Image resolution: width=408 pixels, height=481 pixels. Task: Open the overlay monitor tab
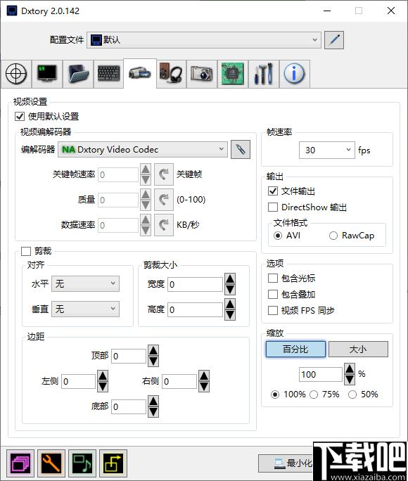click(x=47, y=74)
